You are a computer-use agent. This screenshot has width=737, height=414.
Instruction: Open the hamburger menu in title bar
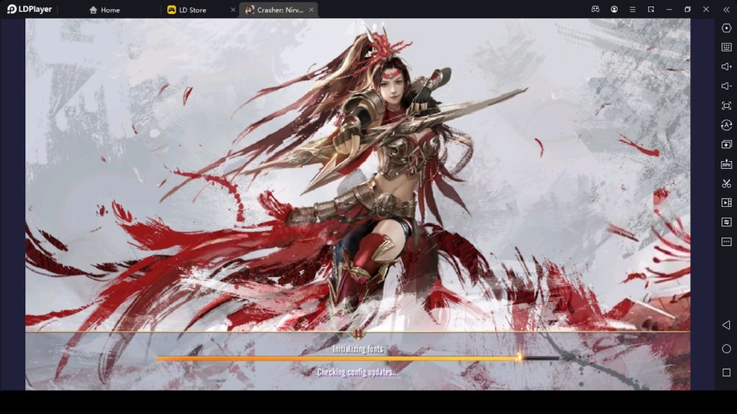632,9
